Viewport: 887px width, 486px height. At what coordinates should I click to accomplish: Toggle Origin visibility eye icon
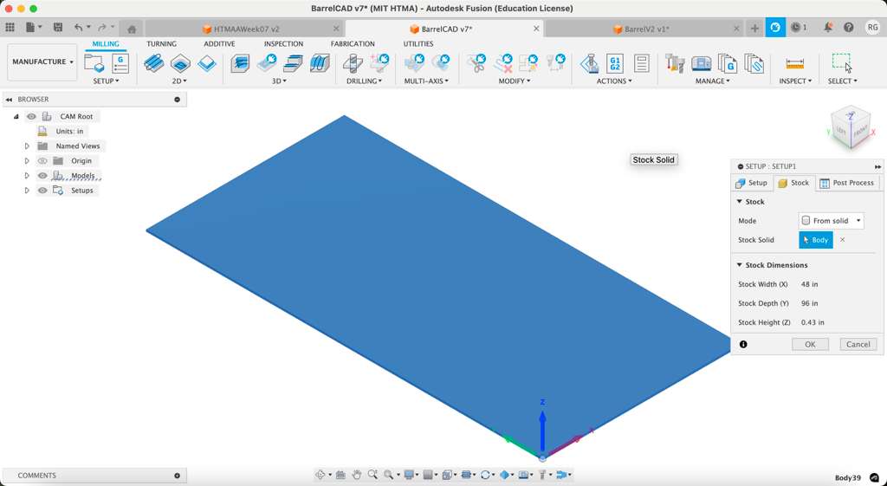(42, 161)
